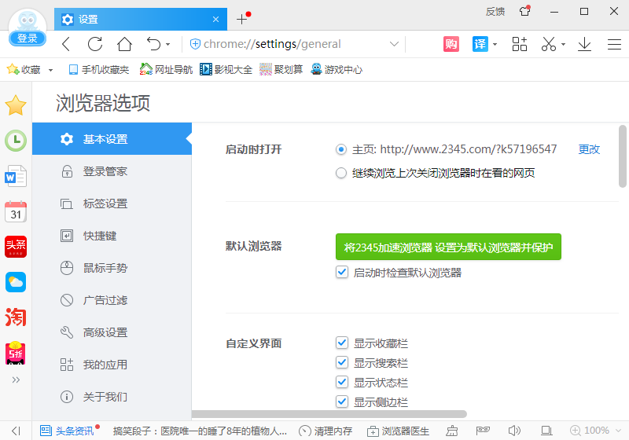Screen dimensions: 629x440
Task: Click 更改 link for homepage
Action: (x=589, y=149)
